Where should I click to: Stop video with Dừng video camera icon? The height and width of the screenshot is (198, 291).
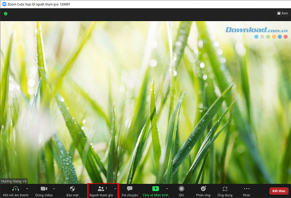(44, 189)
